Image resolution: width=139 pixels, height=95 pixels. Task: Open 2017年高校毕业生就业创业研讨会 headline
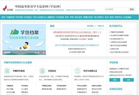(x=77, y=45)
